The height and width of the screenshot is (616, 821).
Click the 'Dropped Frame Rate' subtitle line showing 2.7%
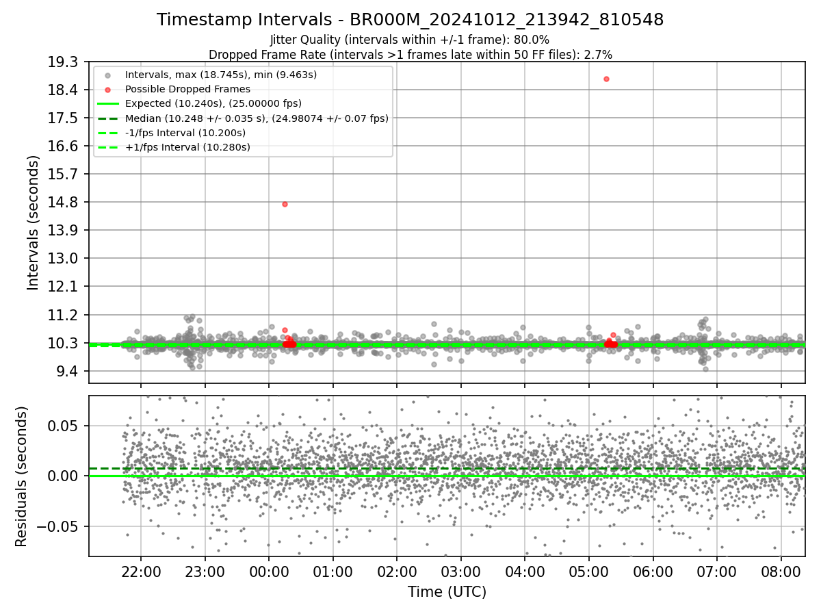410,54
